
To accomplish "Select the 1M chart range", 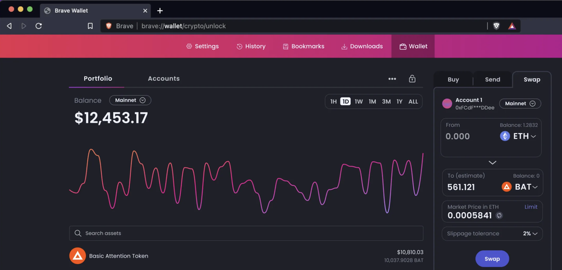I will [x=373, y=102].
